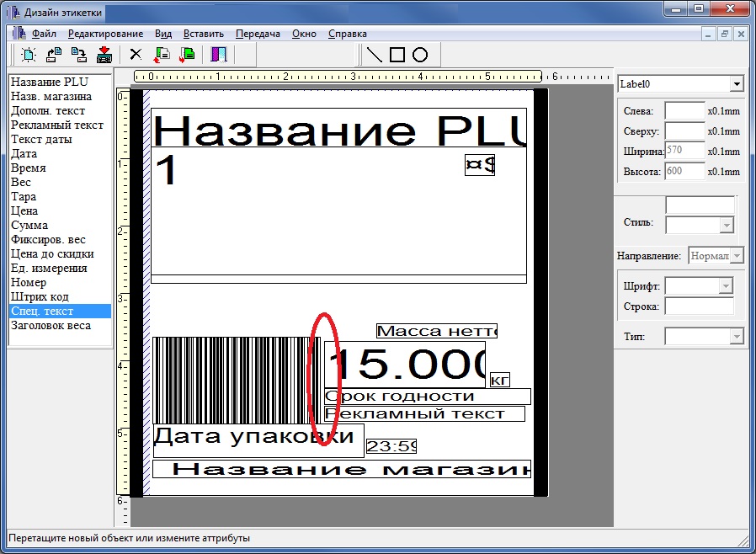Click the delete (X) toolbar icon
Viewport: 756px width, 554px height.
(135, 55)
